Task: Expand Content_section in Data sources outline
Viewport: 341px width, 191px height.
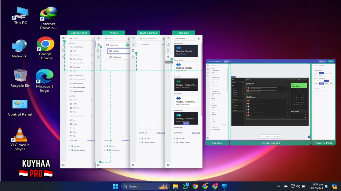Action: coord(140,142)
